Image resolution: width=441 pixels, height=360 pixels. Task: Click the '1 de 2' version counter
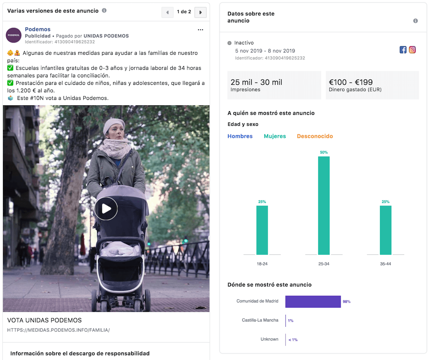click(x=184, y=12)
